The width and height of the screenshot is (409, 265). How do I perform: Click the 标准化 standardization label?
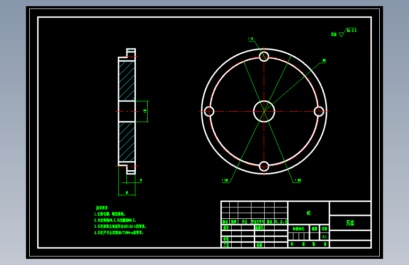point(260,227)
